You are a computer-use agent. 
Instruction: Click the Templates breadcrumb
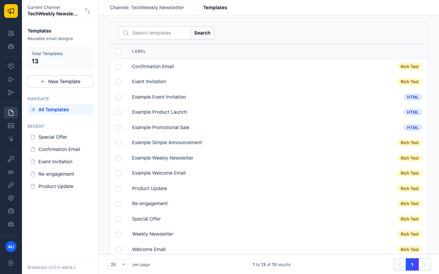tap(215, 8)
